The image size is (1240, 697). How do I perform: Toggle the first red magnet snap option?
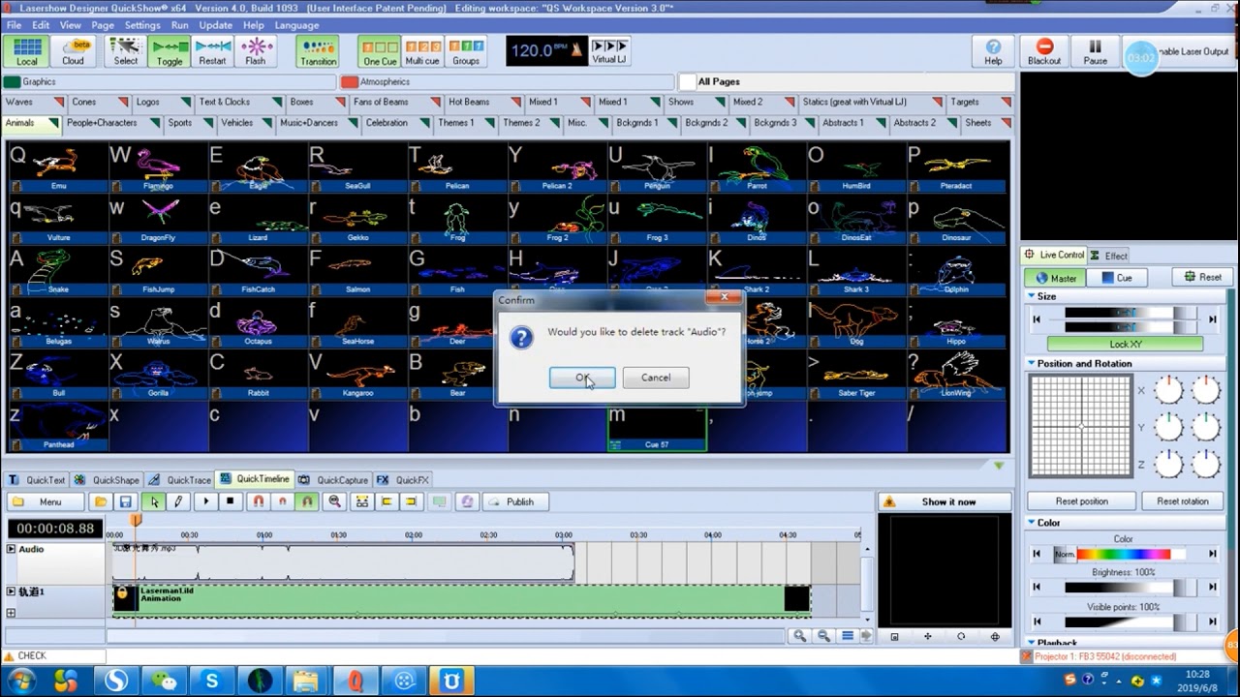pyautogui.click(x=258, y=501)
